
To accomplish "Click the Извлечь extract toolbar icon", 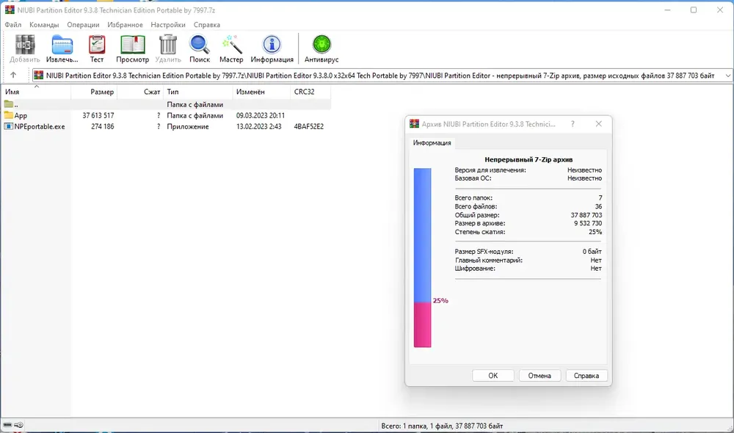I will (x=62, y=49).
